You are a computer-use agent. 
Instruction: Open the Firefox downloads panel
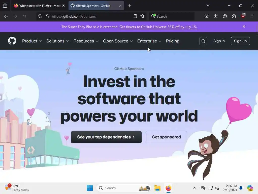pos(216,16)
